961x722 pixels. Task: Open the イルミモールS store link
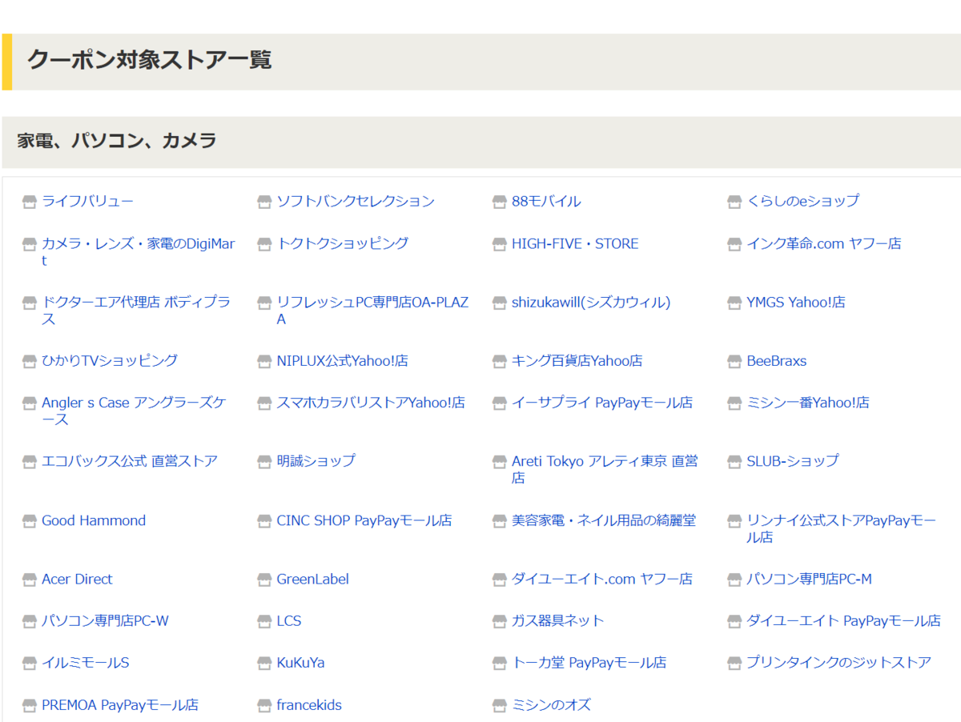[x=85, y=663]
